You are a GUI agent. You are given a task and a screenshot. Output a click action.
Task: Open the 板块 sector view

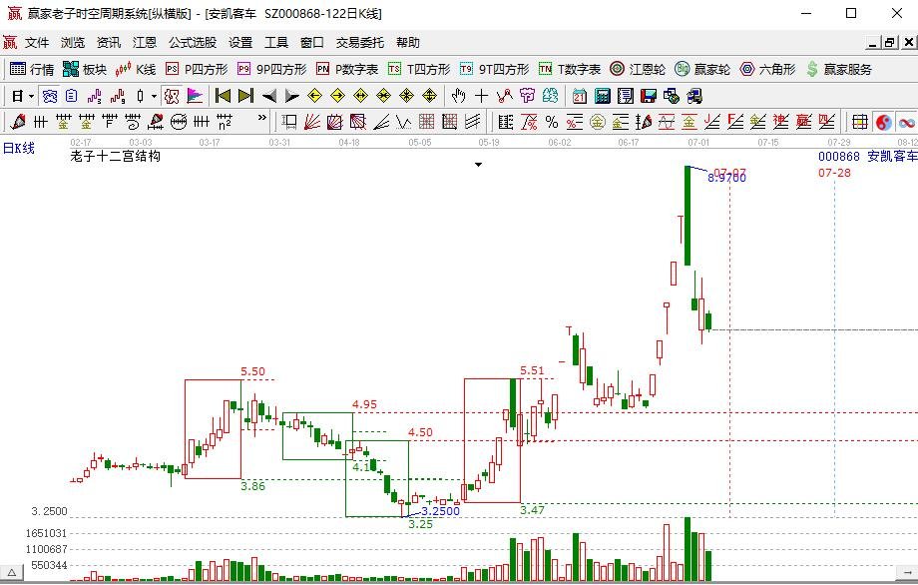click(85, 69)
